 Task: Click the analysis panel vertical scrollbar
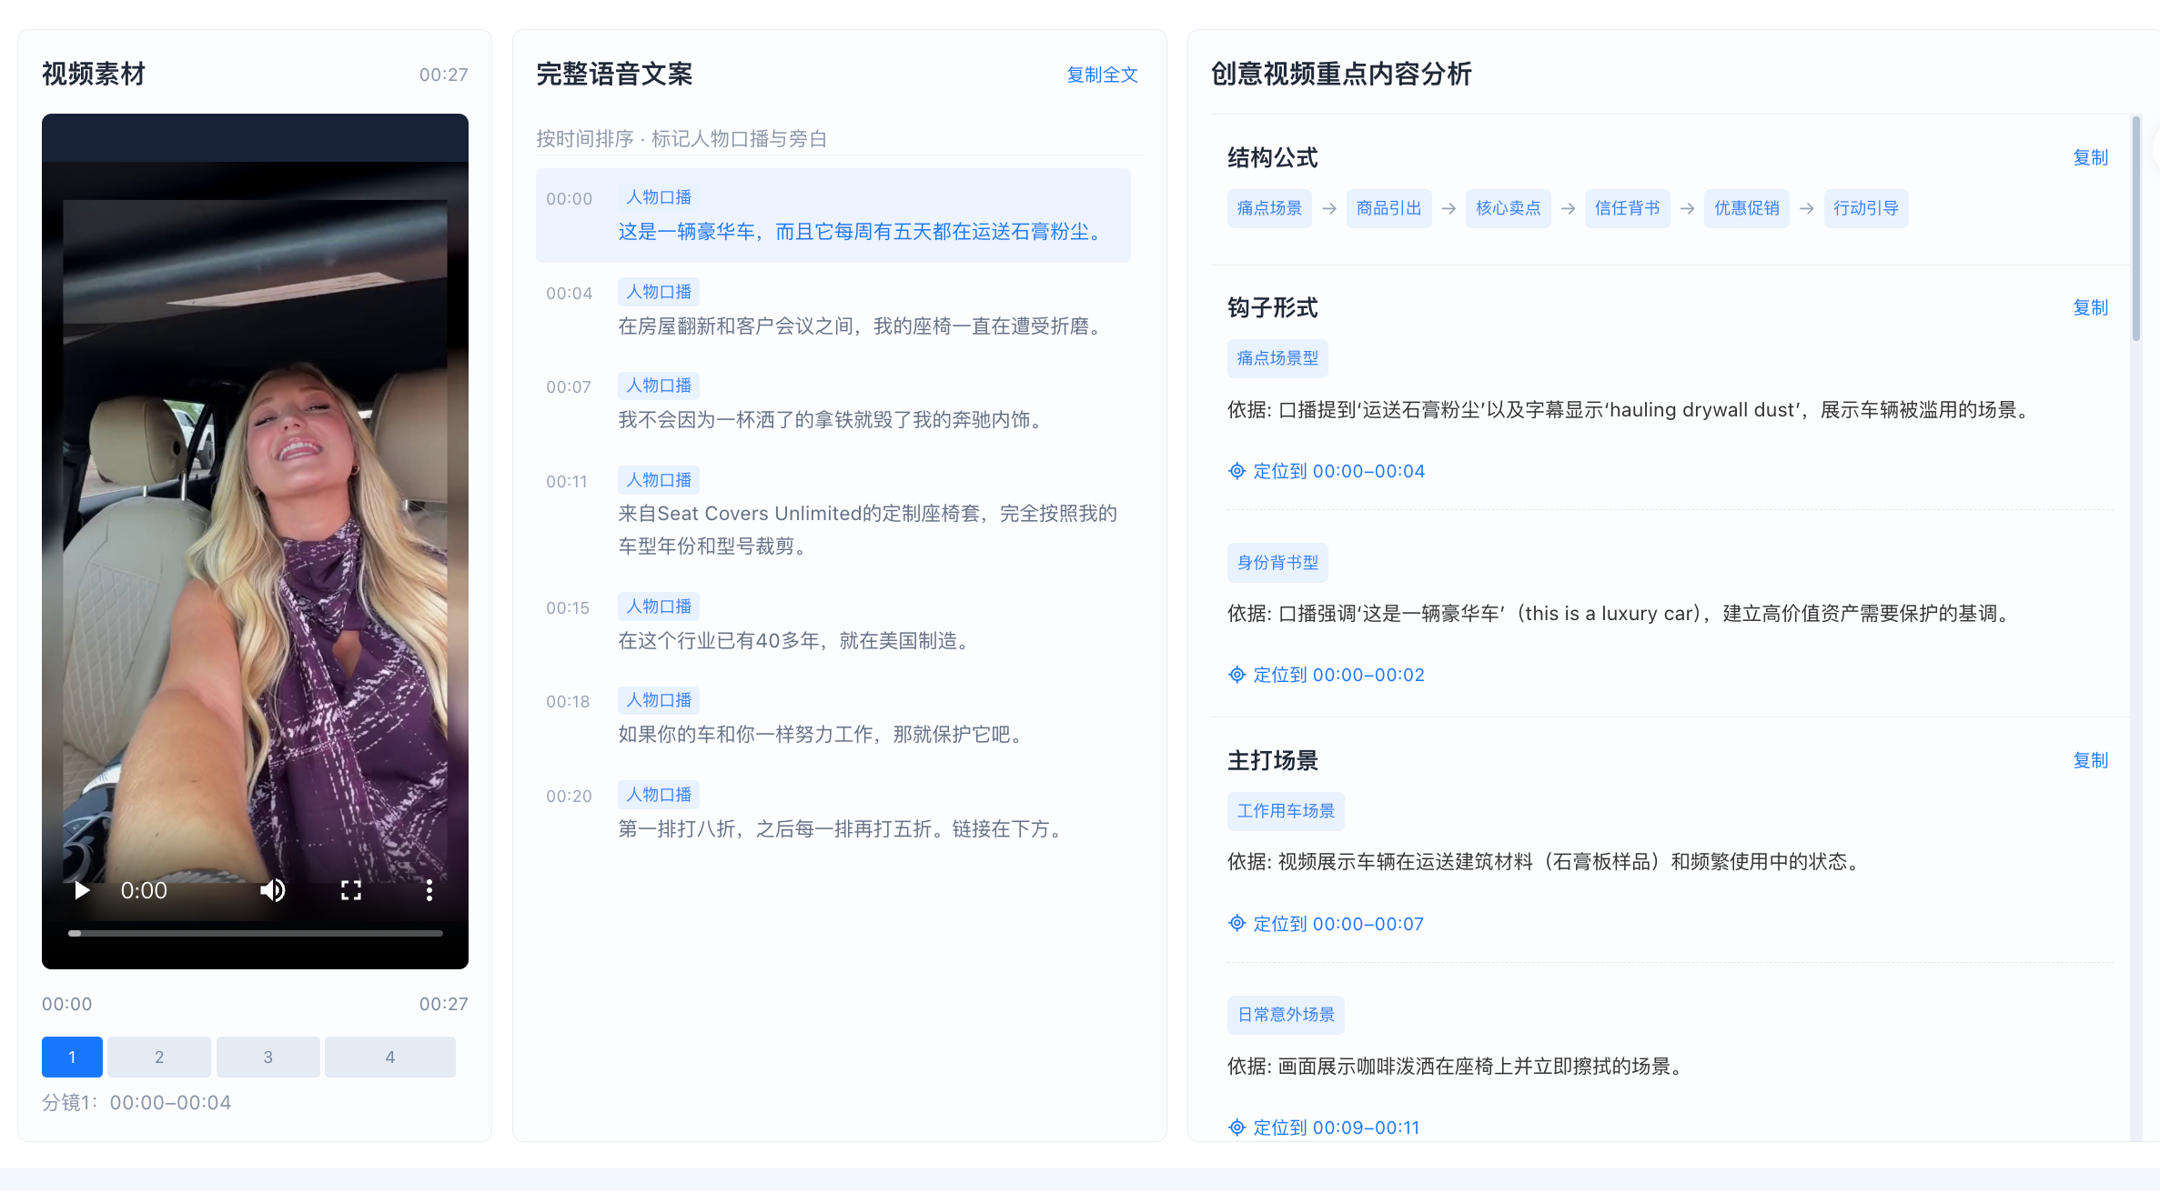2135,229
